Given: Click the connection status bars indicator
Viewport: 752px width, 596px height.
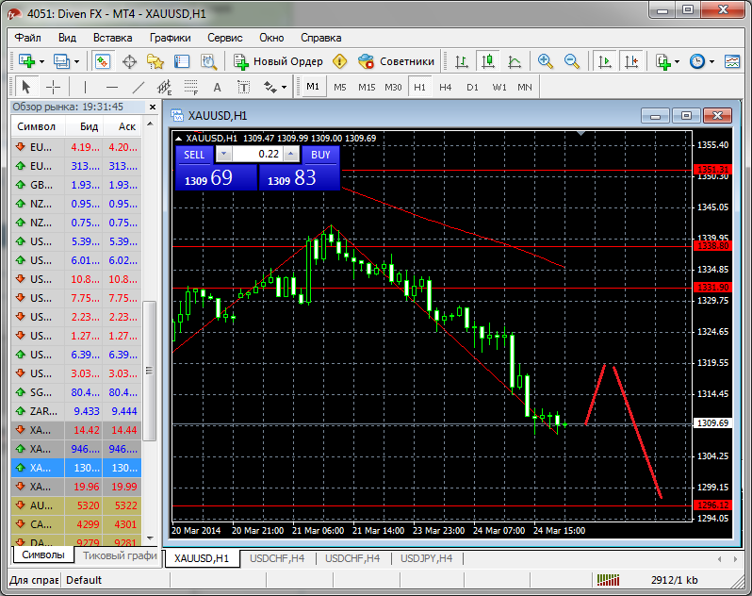Looking at the screenshot, I should point(608,580).
